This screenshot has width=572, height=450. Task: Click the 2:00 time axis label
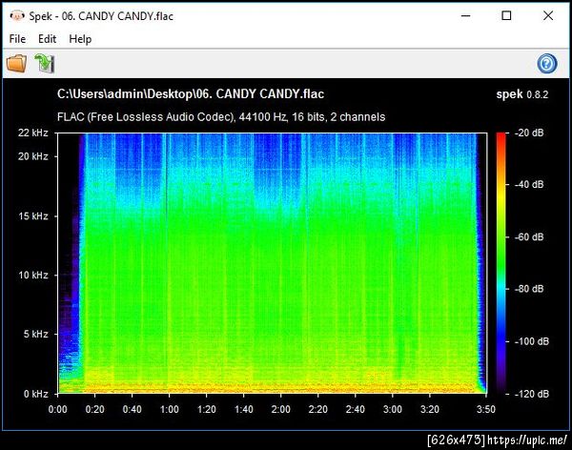point(281,409)
